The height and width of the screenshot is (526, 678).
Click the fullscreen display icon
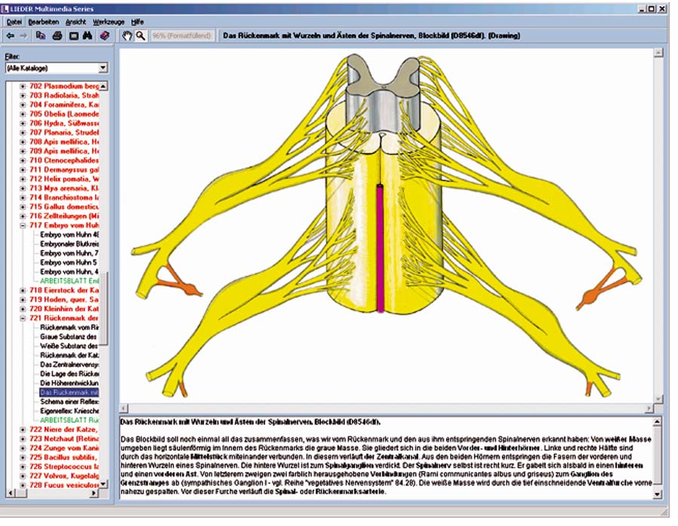tap(73, 36)
